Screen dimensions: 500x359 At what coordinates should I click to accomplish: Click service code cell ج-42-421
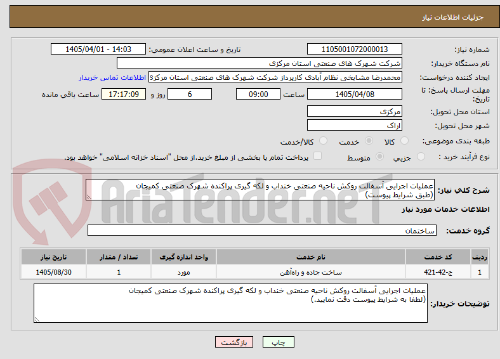pos(438,272)
